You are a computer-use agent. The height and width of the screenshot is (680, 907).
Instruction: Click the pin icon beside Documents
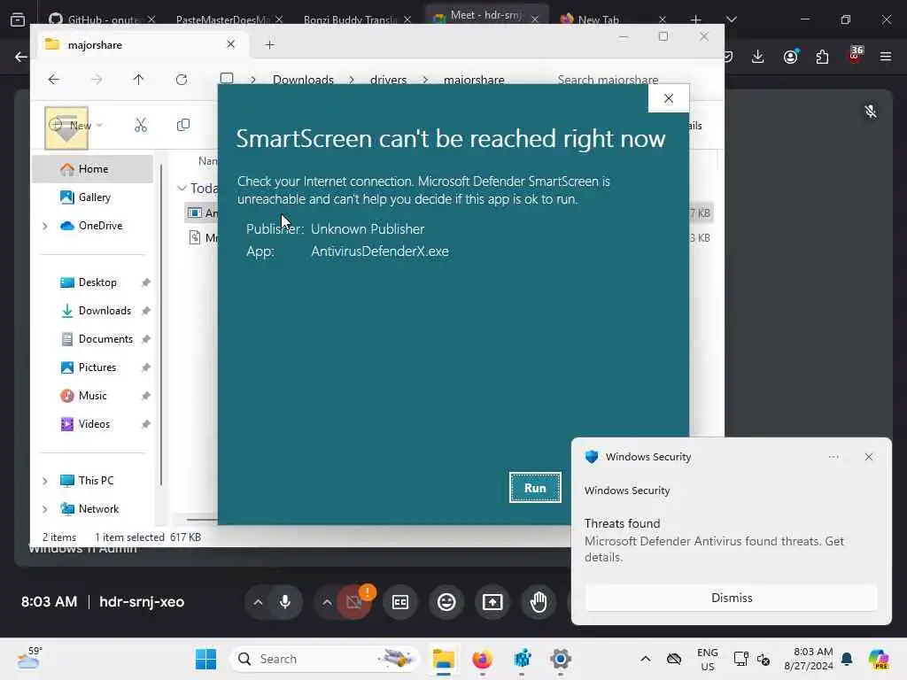[x=146, y=339]
